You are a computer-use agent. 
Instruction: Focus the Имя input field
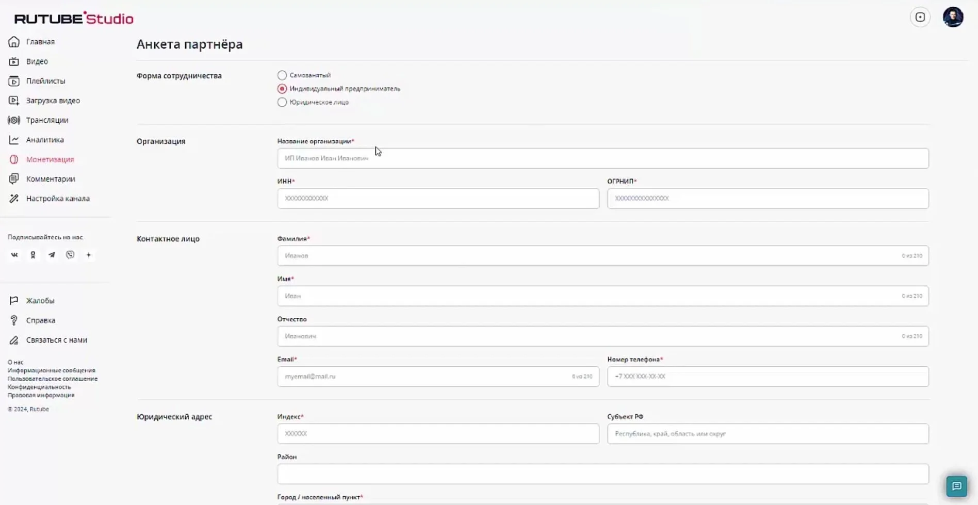point(603,296)
